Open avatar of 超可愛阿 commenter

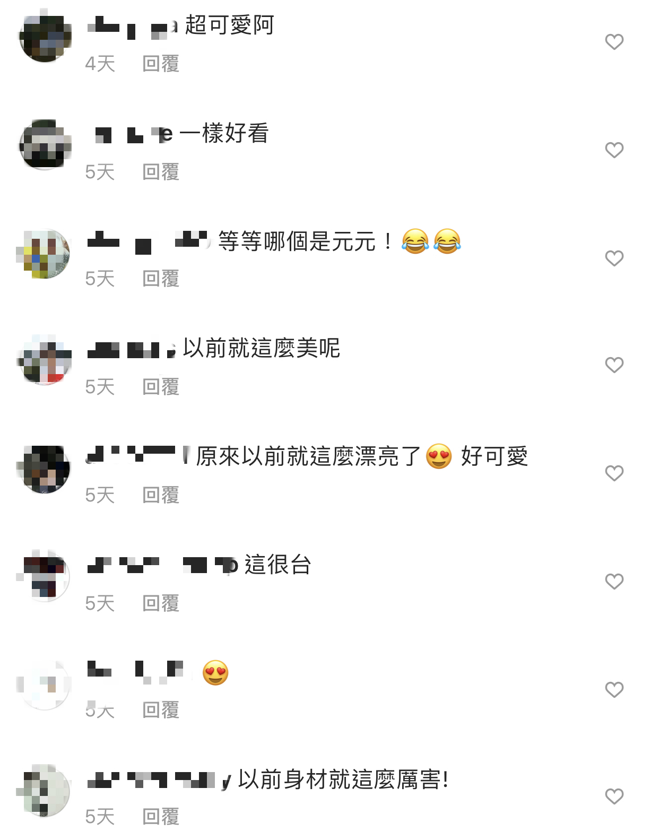[45, 37]
